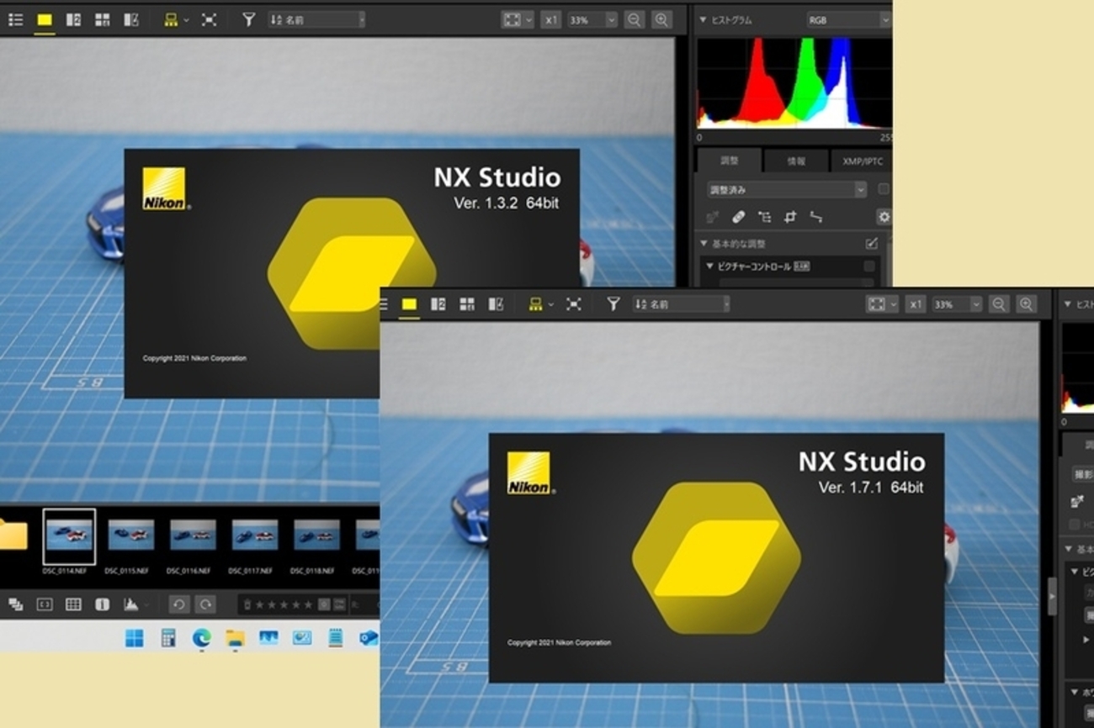
Task: Collapse the ヒストグラム panel in Ver. 1.3.2 window
Action: click(x=704, y=19)
